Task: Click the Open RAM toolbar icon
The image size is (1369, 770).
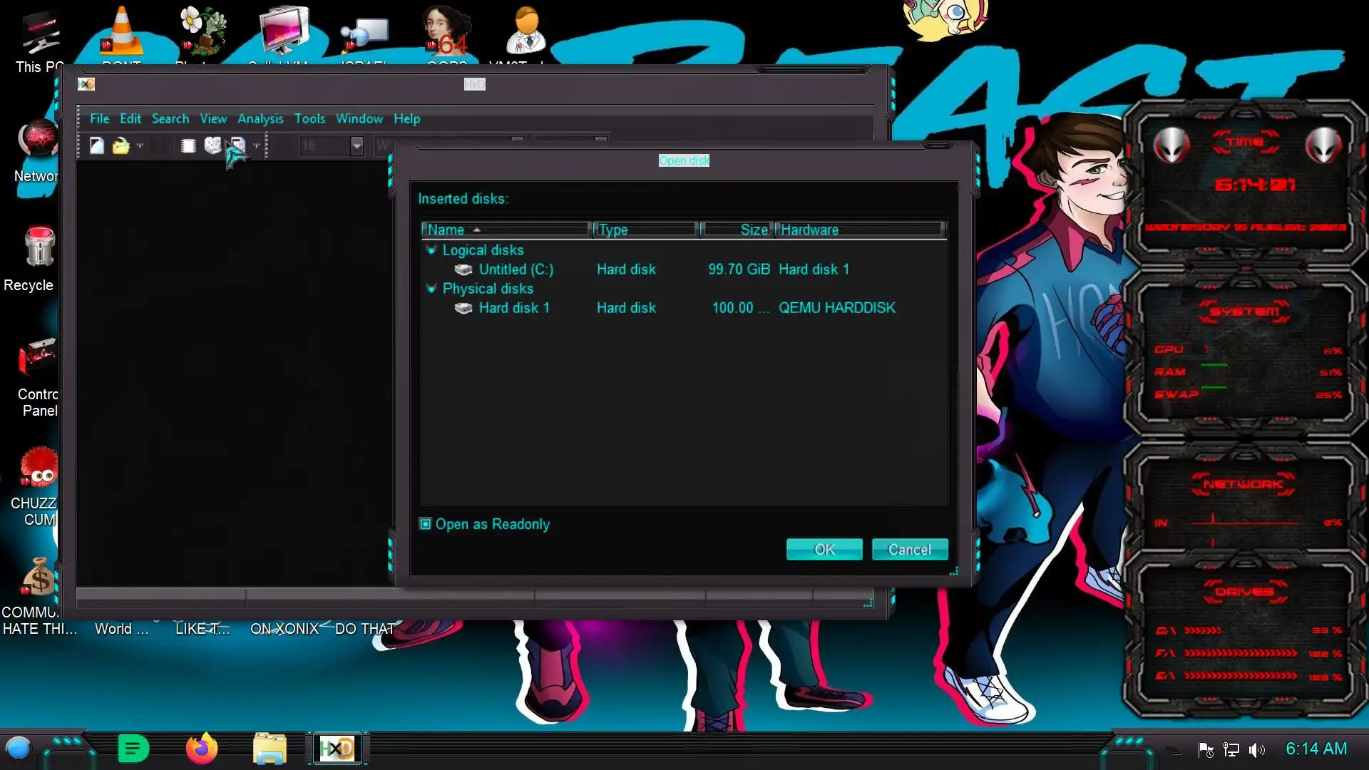Action: click(188, 146)
